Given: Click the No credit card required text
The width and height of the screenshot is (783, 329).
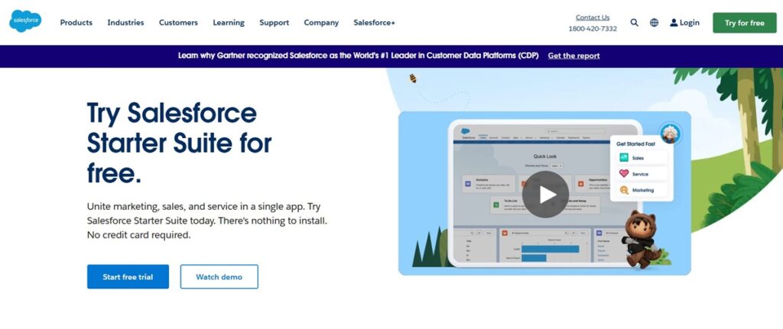Looking at the screenshot, I should pos(139,235).
